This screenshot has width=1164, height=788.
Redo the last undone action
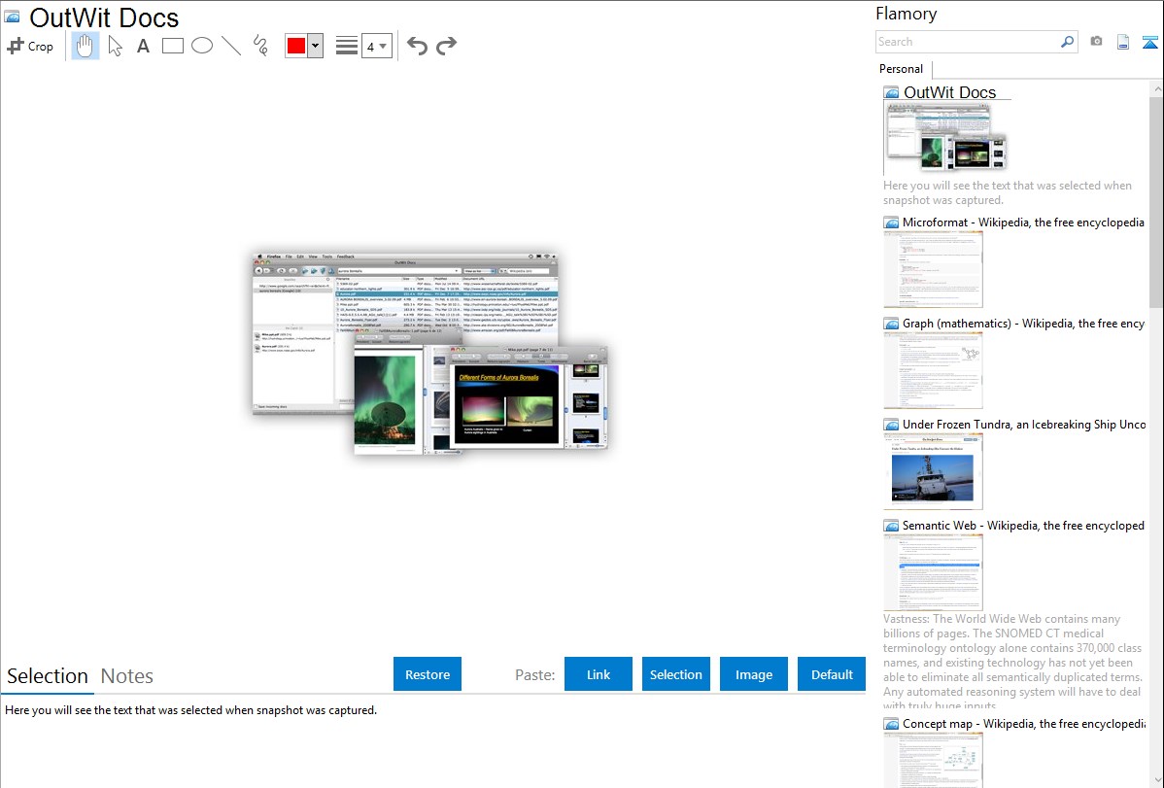click(x=446, y=46)
